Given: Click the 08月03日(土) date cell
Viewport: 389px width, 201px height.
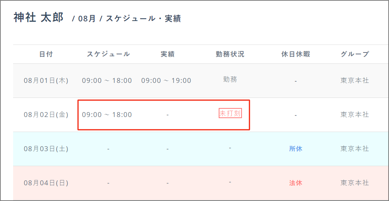Looking at the screenshot, I should [46, 149].
